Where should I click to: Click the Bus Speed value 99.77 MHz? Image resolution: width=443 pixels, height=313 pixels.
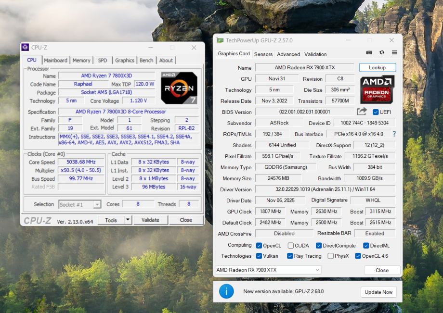click(x=81, y=178)
